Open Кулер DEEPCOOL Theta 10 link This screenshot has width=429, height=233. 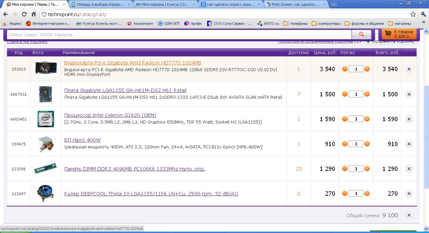pos(151,194)
